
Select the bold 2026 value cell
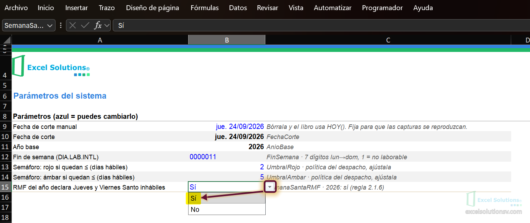[227, 147]
